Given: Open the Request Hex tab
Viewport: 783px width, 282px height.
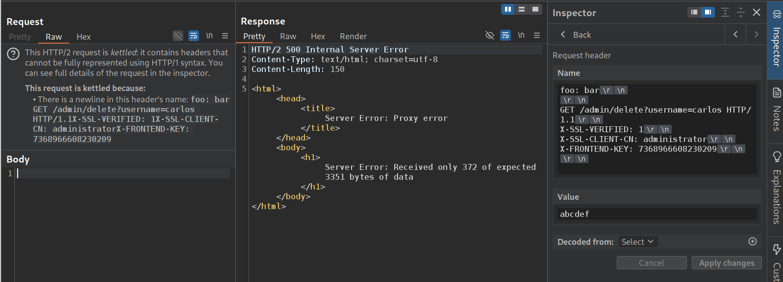Looking at the screenshot, I should pyautogui.click(x=83, y=37).
